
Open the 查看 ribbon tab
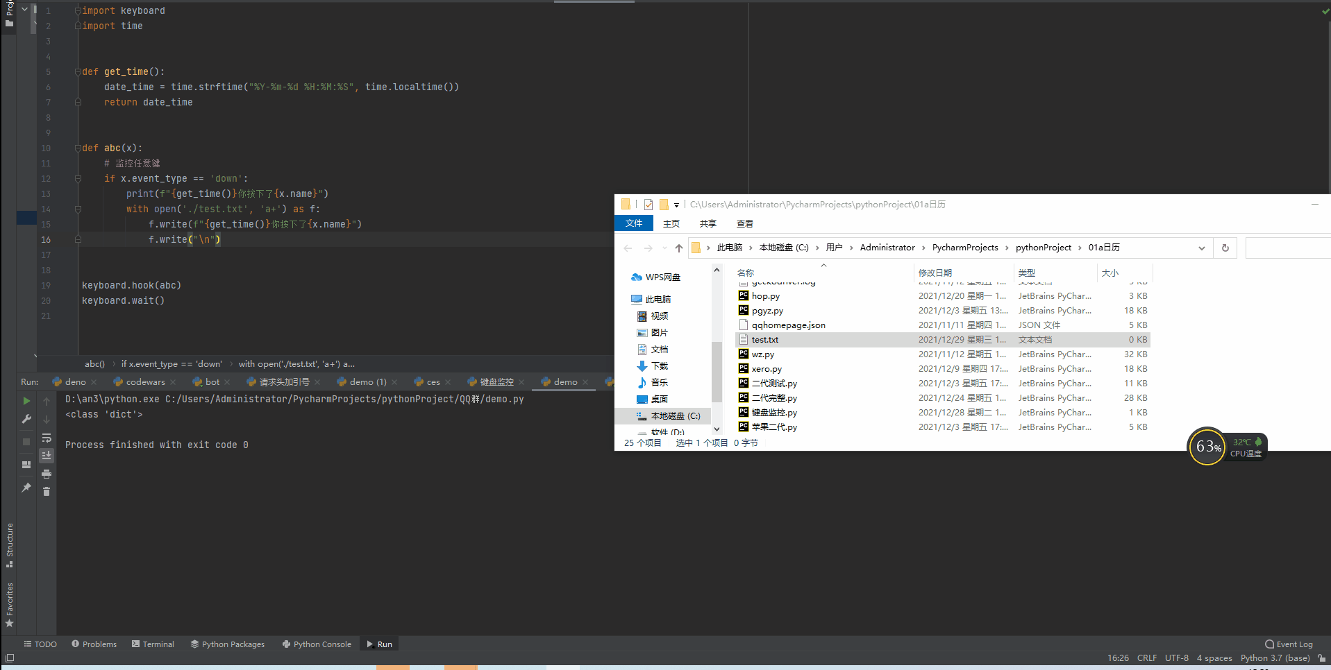(x=744, y=224)
